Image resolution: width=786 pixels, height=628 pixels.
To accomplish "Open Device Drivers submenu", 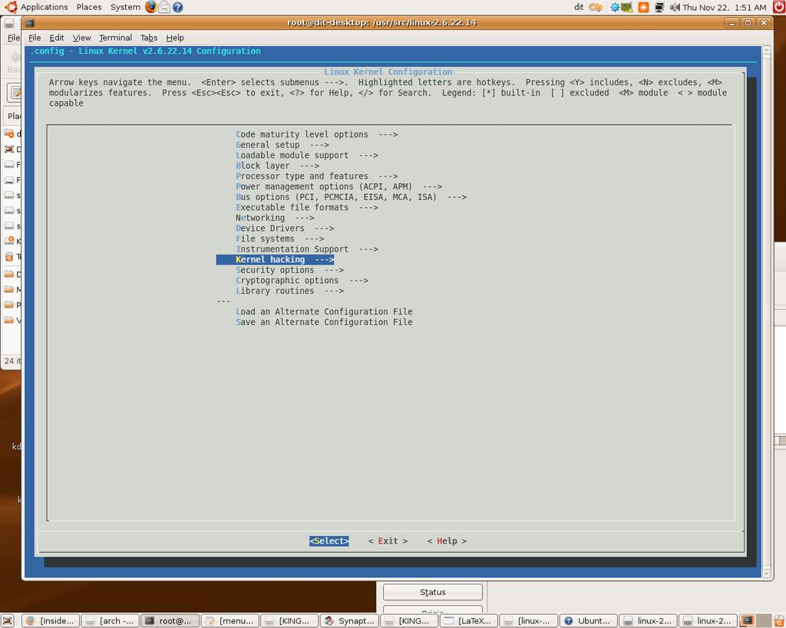I will click(x=285, y=229).
